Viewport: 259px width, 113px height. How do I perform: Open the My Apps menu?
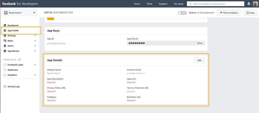(x=179, y=4)
